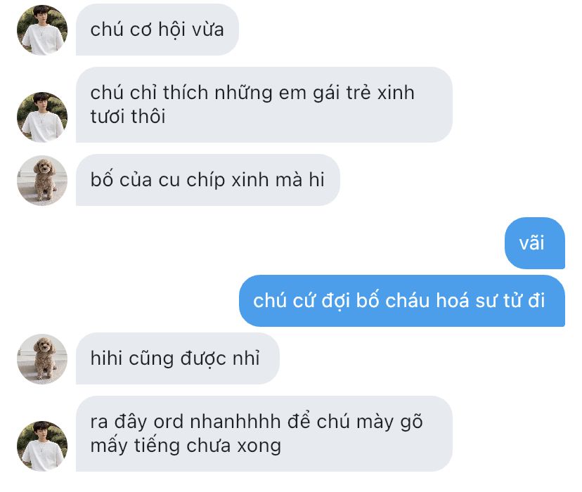Select blue bubble 'chú cứ đợi bố cháu'

coord(402,301)
